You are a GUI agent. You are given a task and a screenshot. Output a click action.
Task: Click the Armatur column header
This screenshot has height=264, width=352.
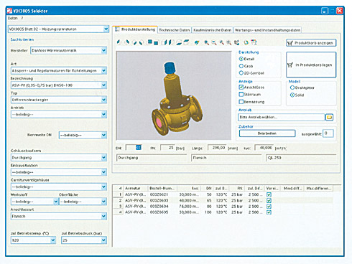click(x=136, y=189)
